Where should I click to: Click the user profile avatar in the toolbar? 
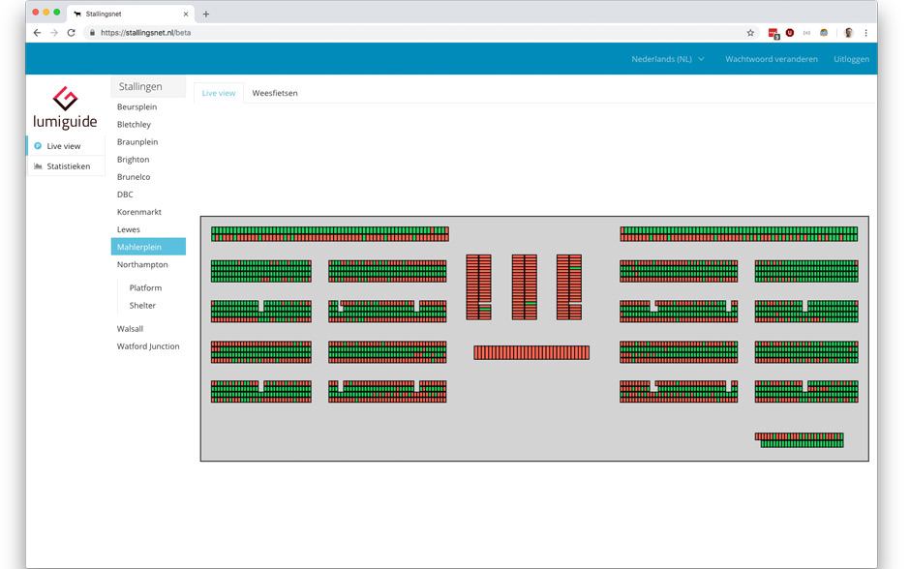(848, 32)
